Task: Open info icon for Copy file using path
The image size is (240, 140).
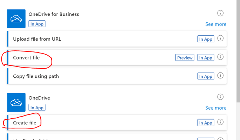Action: (x=220, y=76)
